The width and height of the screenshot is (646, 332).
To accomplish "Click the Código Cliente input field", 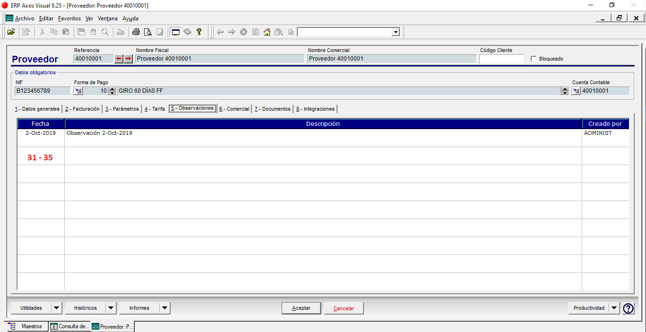I will 501,59.
